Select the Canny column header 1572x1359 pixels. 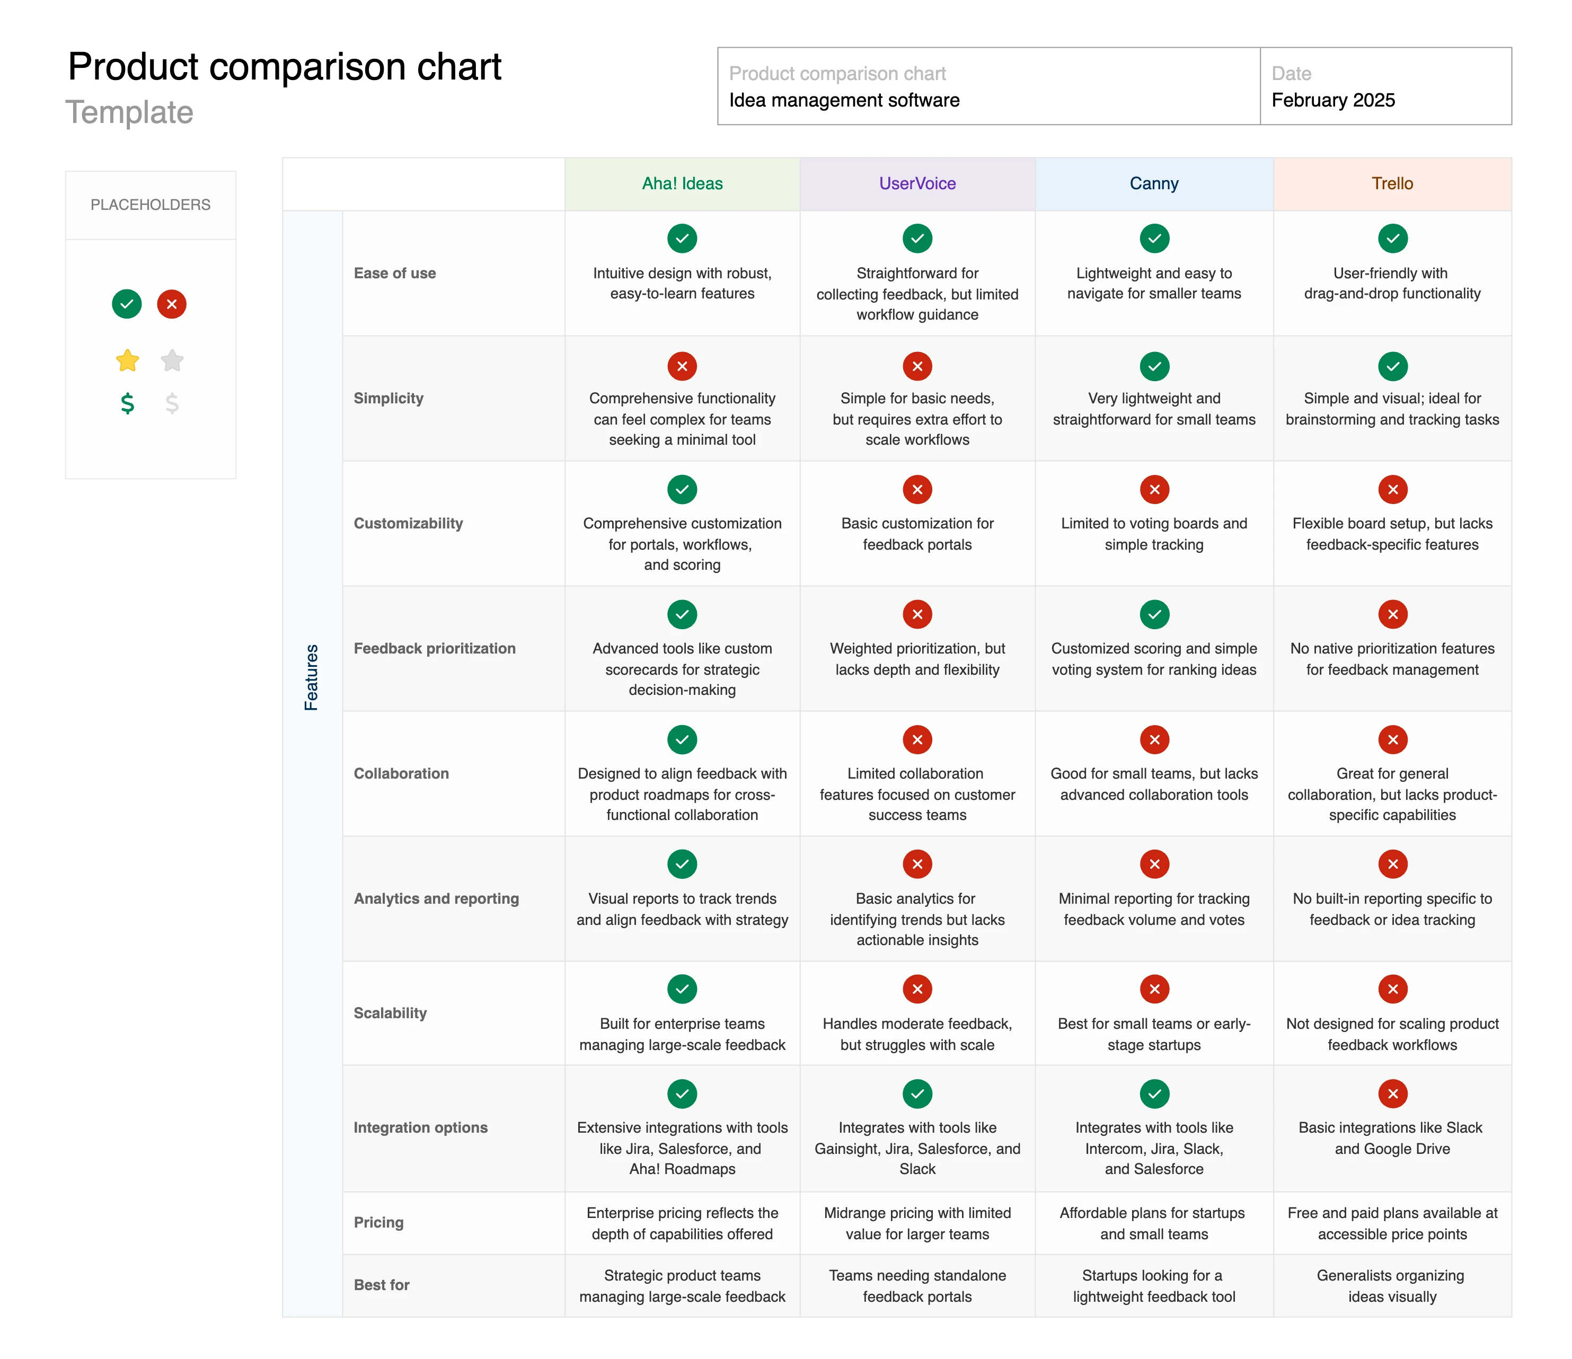coord(1154,183)
